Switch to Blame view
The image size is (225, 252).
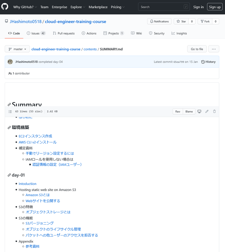pos(189,111)
